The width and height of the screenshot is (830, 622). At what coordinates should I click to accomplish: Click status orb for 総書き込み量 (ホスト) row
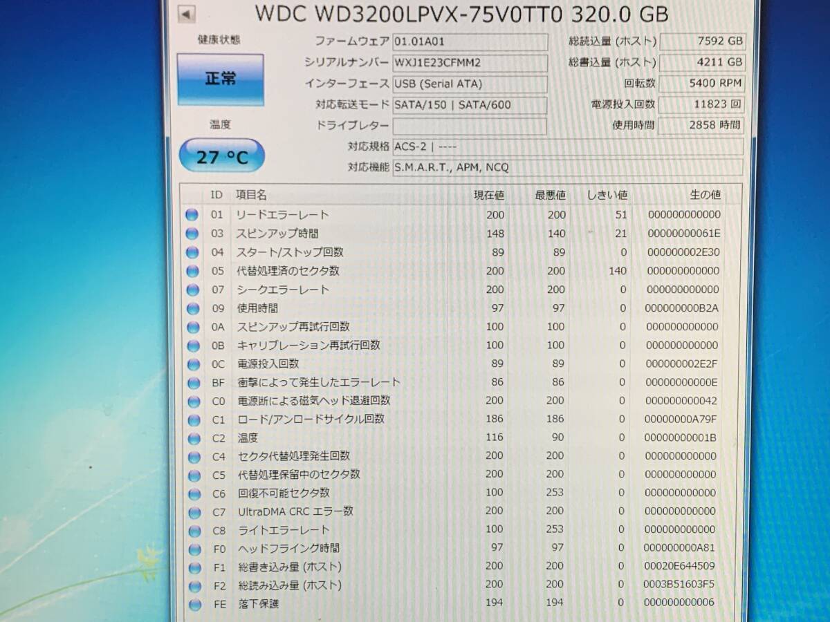pos(194,568)
